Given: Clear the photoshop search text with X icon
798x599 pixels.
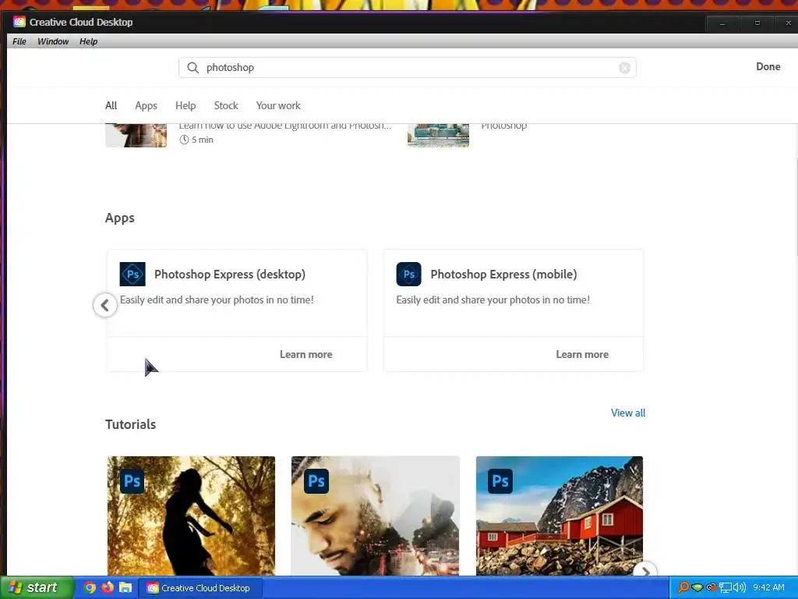Looking at the screenshot, I should click(x=624, y=68).
